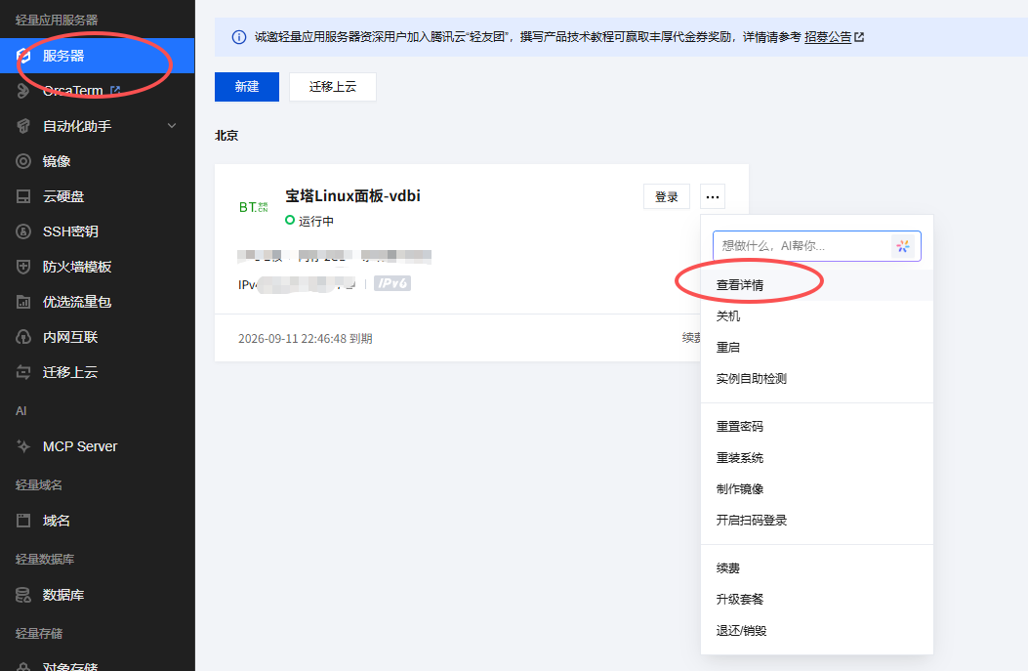Screen dimensions: 1028x671
Task: Click the IPv6 badge on the server card
Action: (392, 283)
